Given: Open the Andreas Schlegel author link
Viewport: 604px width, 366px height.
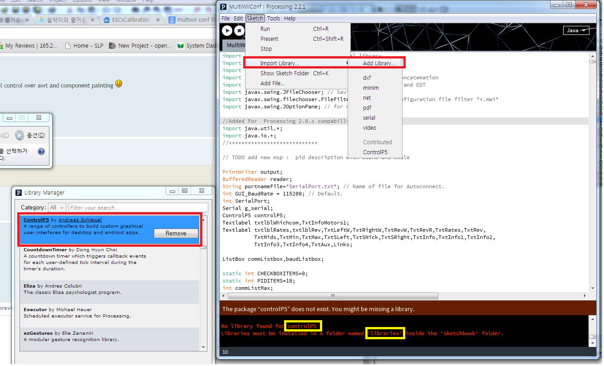Looking at the screenshot, I should pyautogui.click(x=80, y=220).
